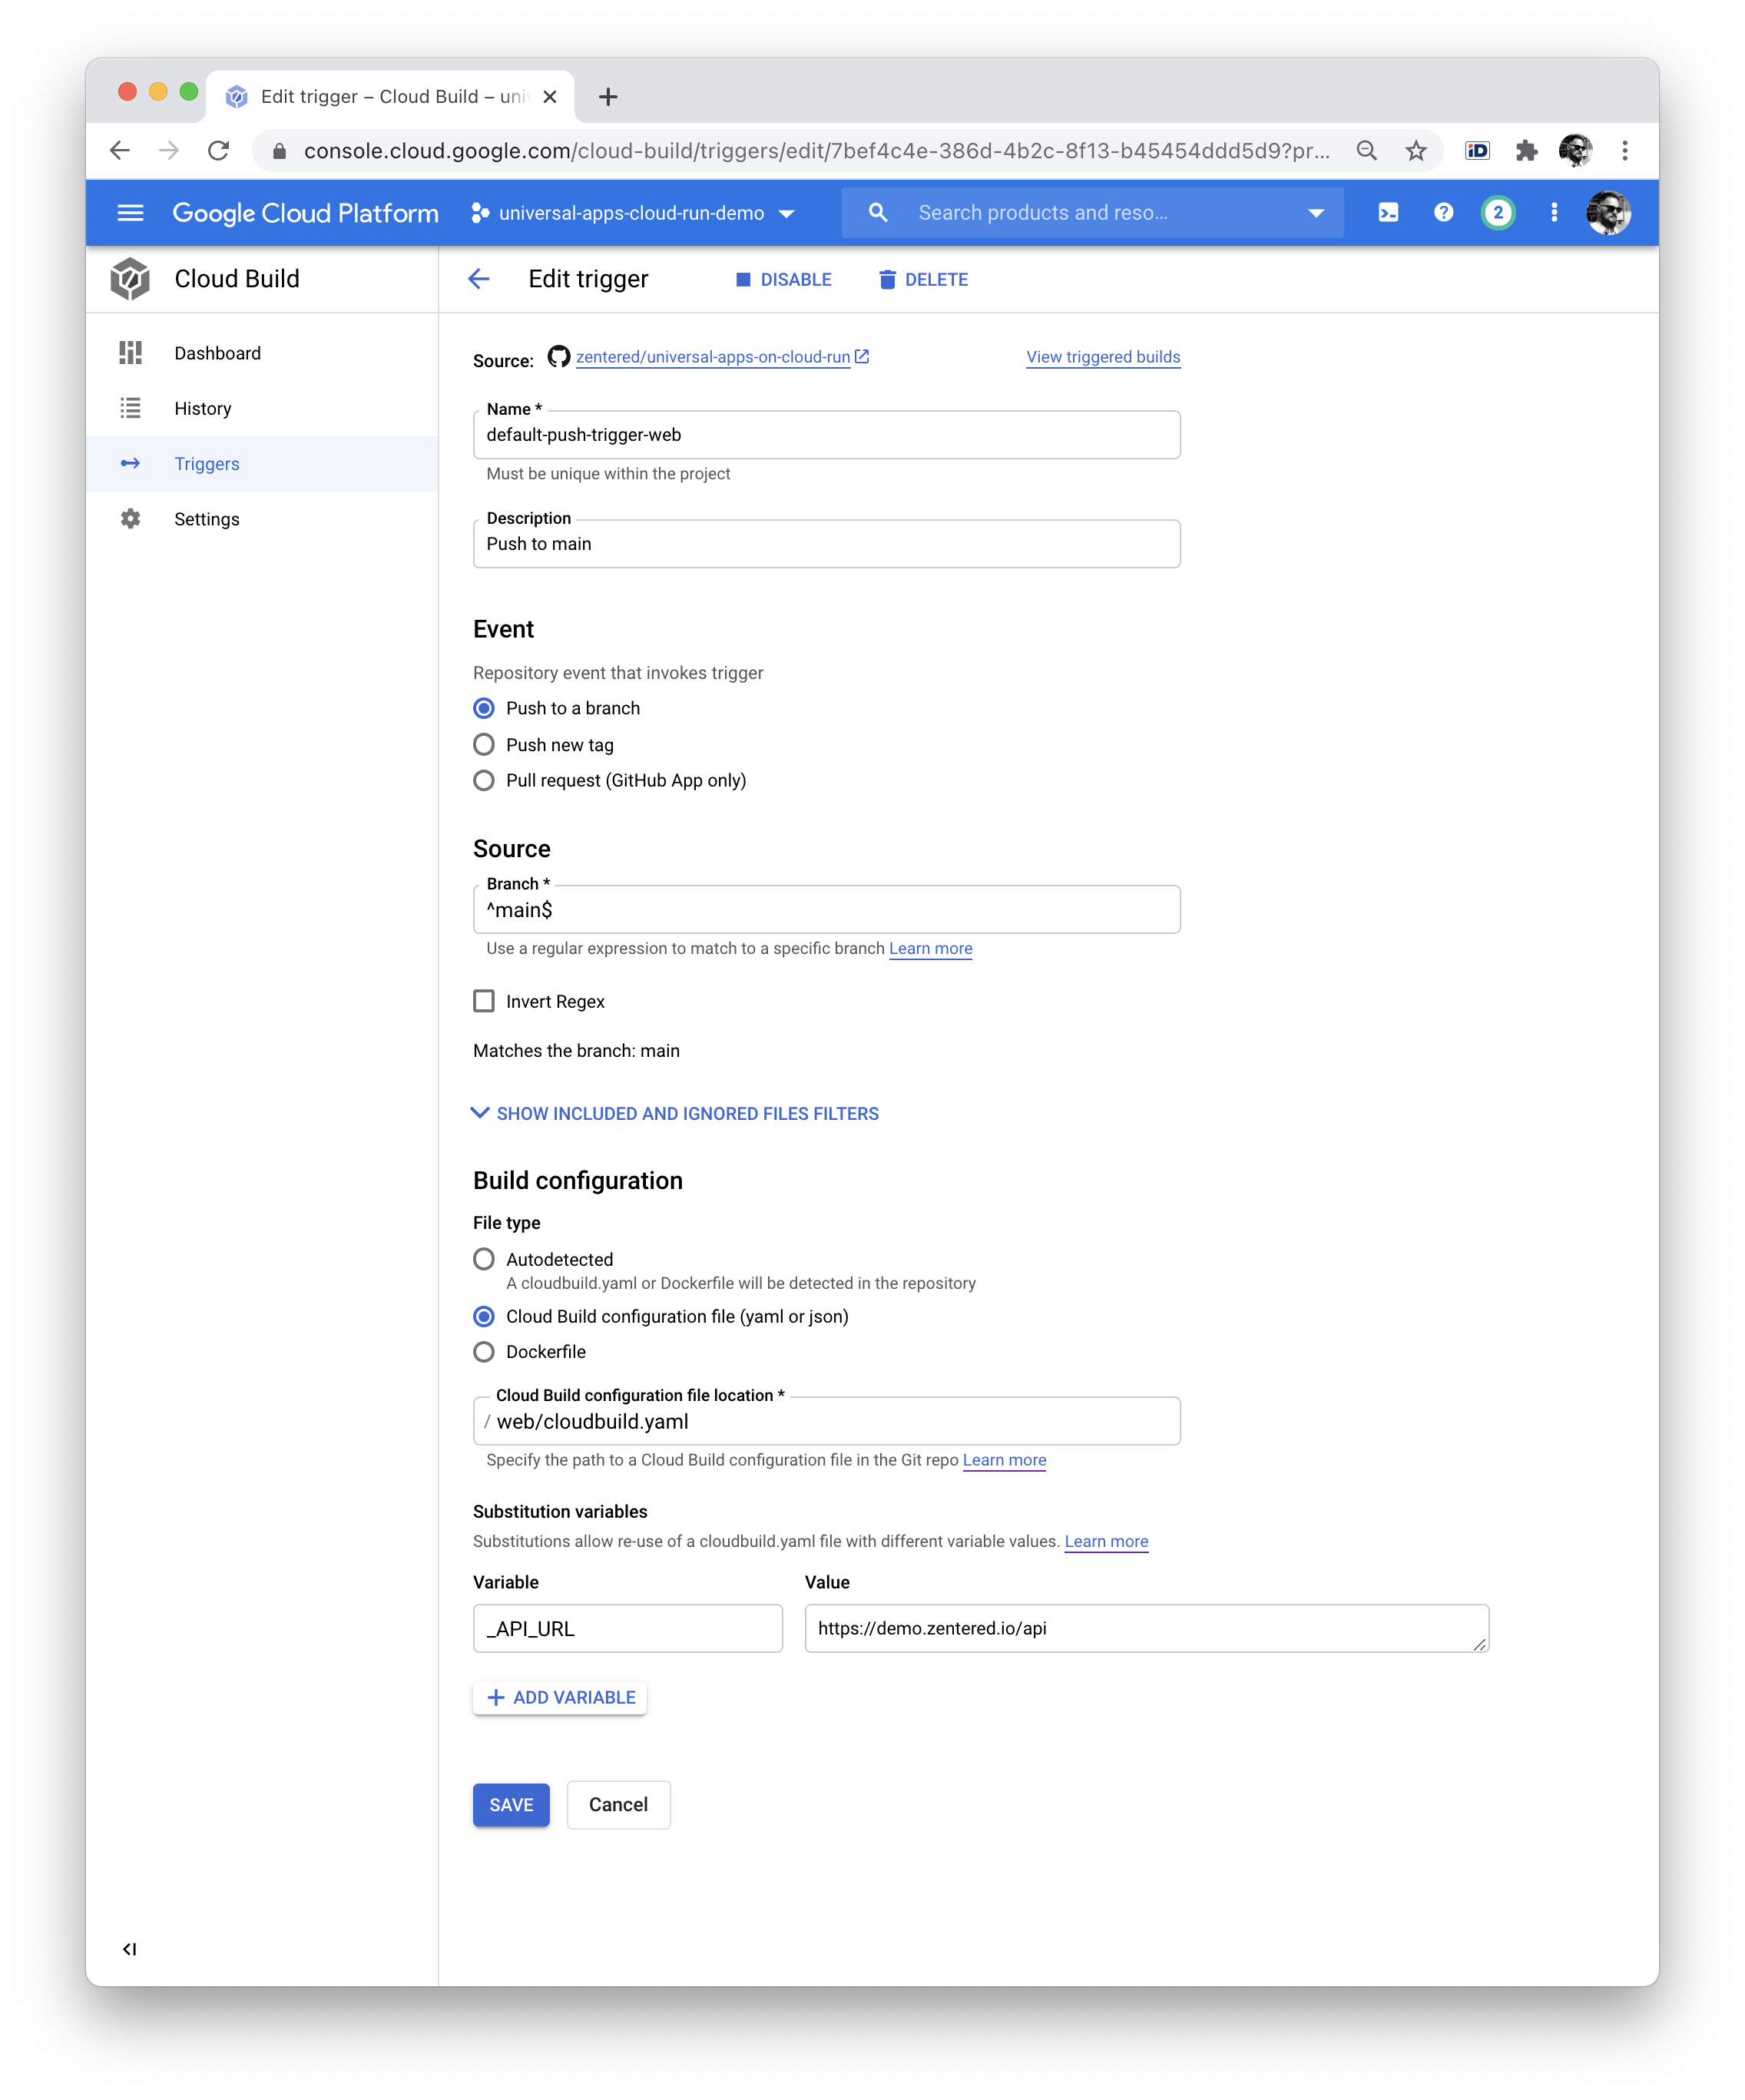Open the Settings gear in the sidebar
Image resolution: width=1745 pixels, height=2100 pixels.
[132, 519]
